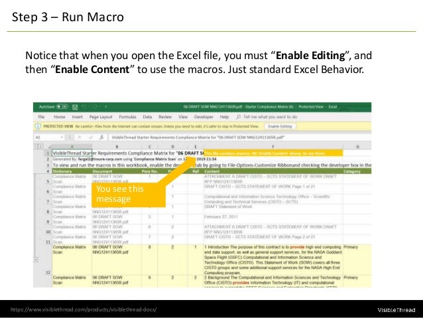Switch to the Insert ribbon tab

[x=77, y=117]
